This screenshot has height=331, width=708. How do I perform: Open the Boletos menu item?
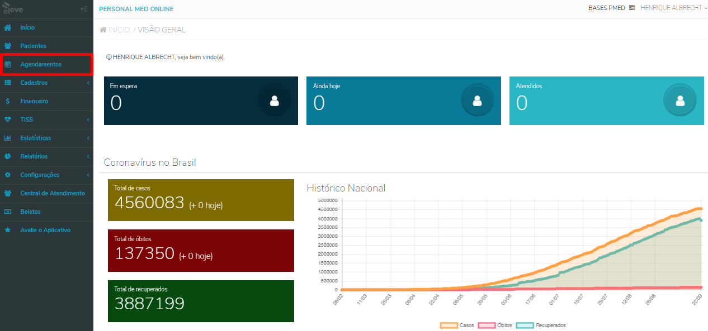tap(46, 212)
